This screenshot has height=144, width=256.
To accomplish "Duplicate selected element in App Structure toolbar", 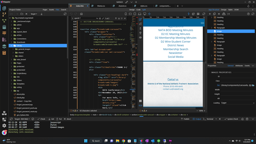I will pos(214,14).
